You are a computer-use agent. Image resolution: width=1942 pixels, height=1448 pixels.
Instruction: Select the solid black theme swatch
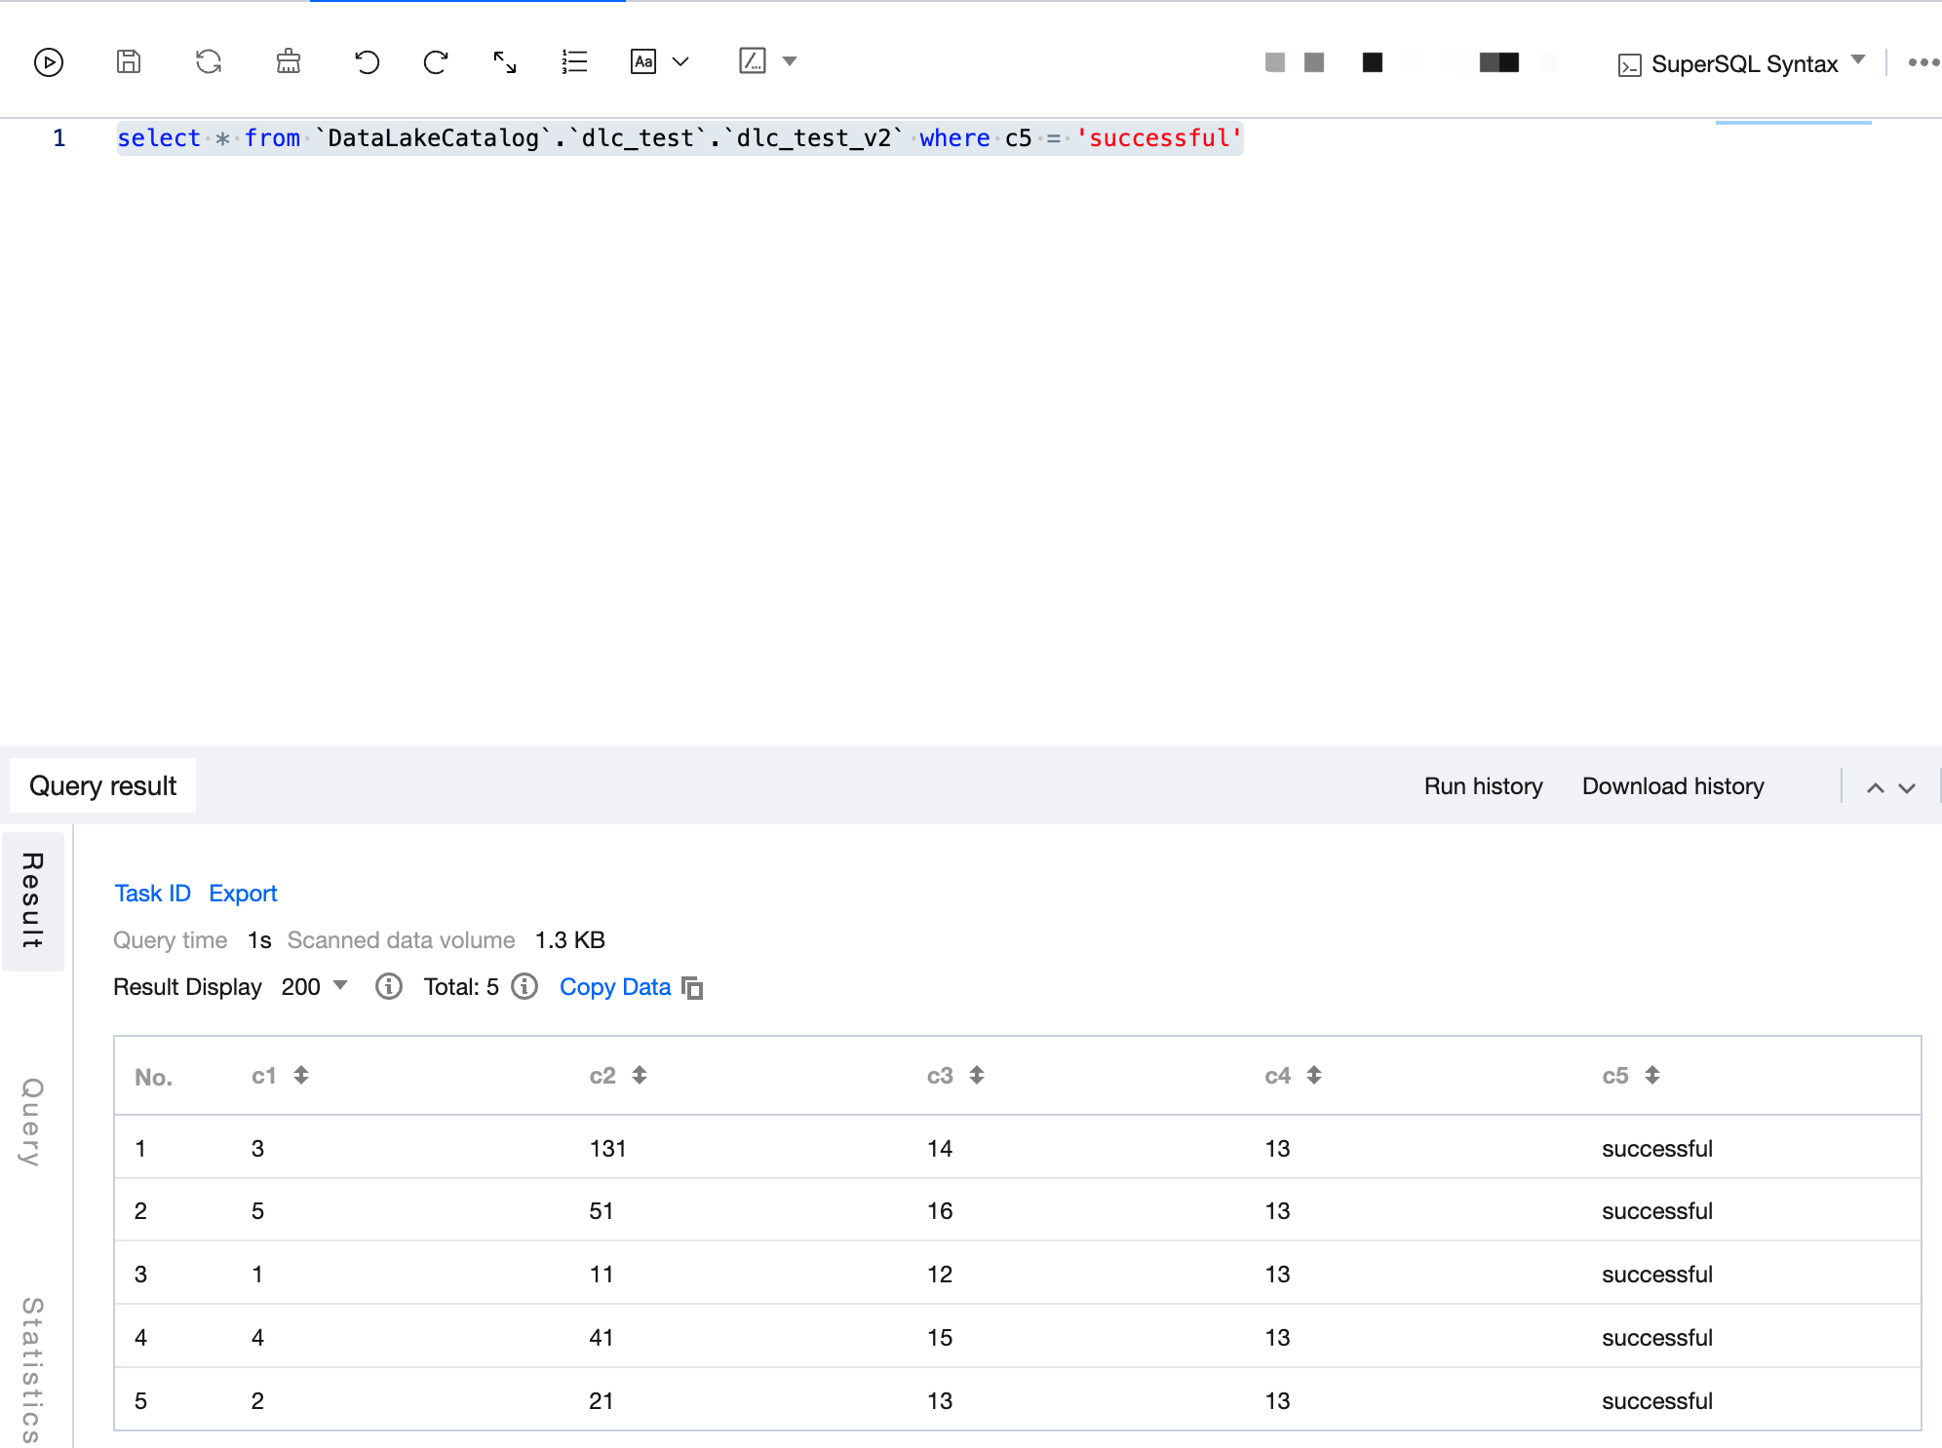tap(1373, 62)
